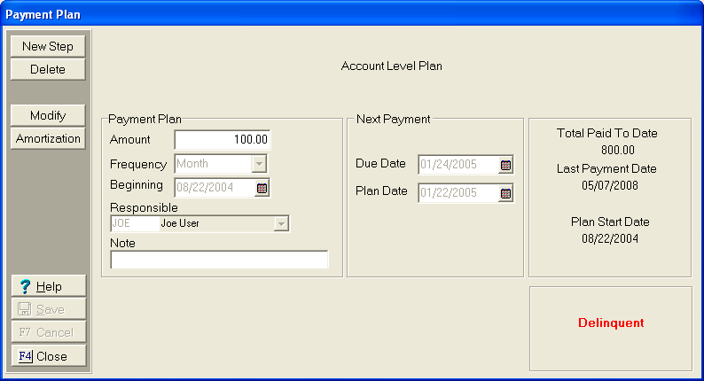704x381 pixels.
Task: Open the Due Date calendar picker
Action: click(505, 165)
